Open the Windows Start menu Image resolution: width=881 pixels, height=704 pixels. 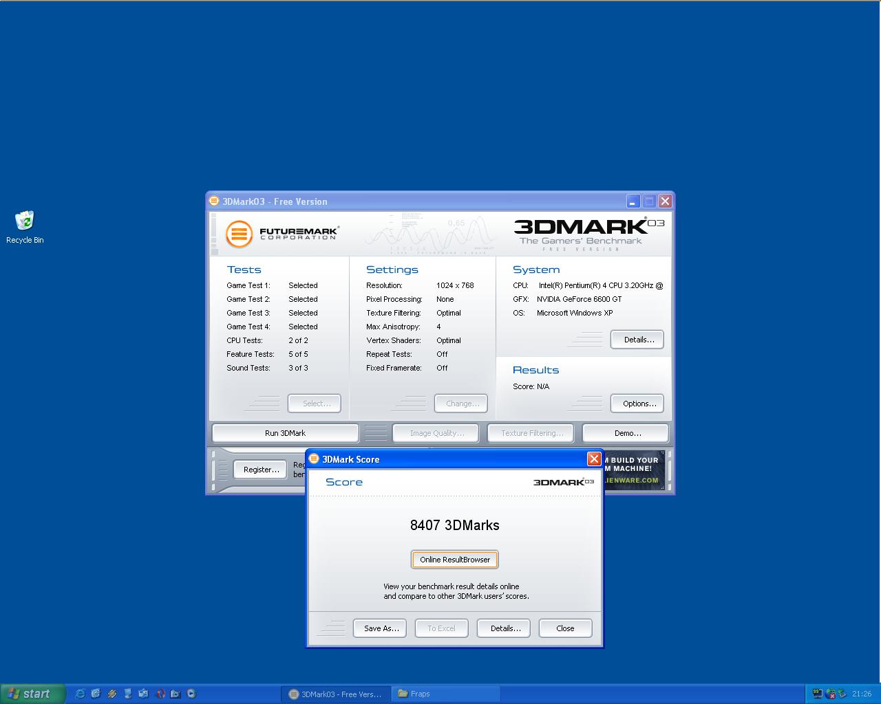click(x=33, y=694)
